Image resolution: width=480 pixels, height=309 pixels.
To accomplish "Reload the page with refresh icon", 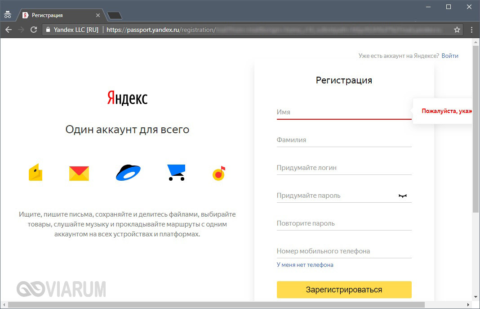I will pos(34,30).
